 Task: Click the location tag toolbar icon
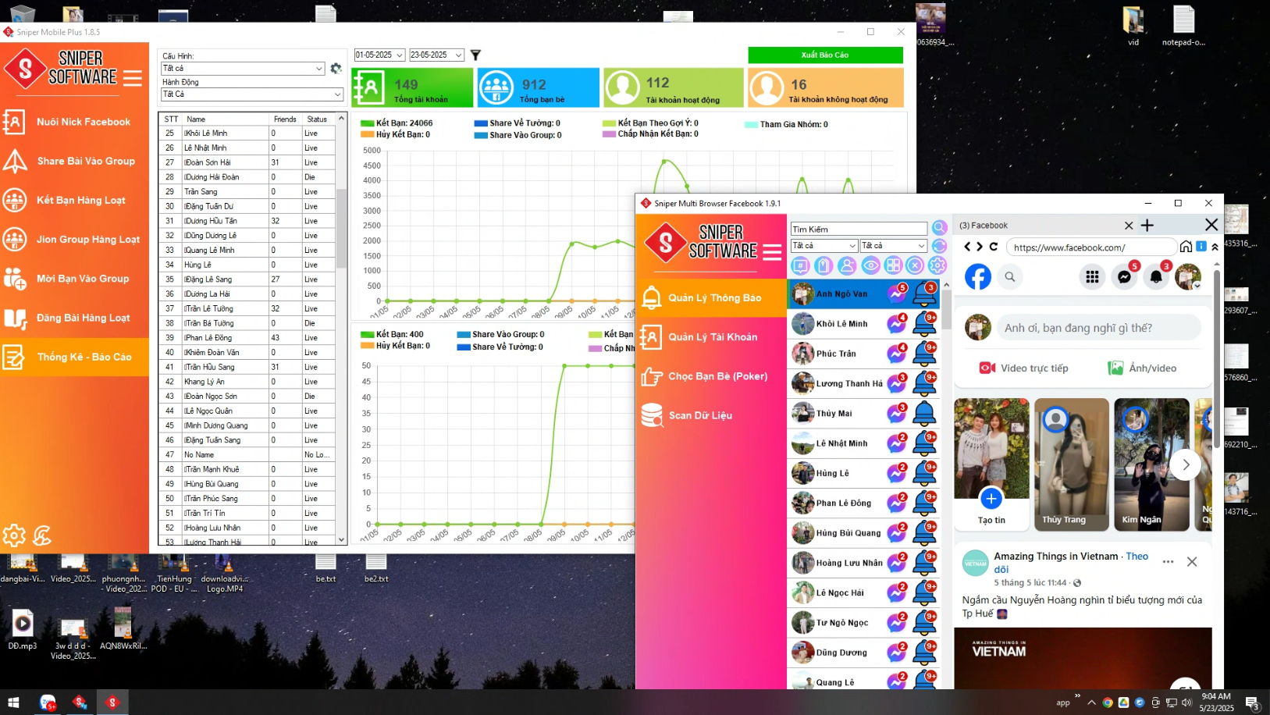point(824,265)
